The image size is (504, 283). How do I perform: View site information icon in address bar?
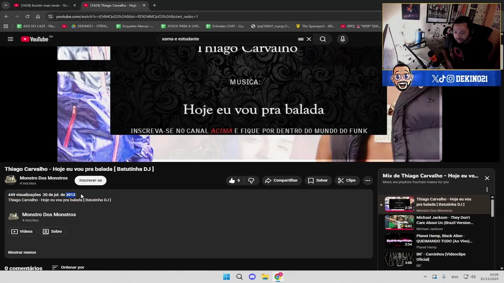pos(50,17)
